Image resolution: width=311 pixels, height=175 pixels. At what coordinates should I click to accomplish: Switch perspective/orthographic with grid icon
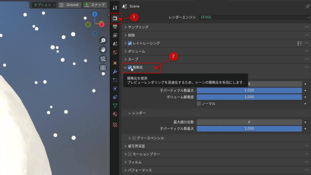pyautogui.click(x=103, y=68)
